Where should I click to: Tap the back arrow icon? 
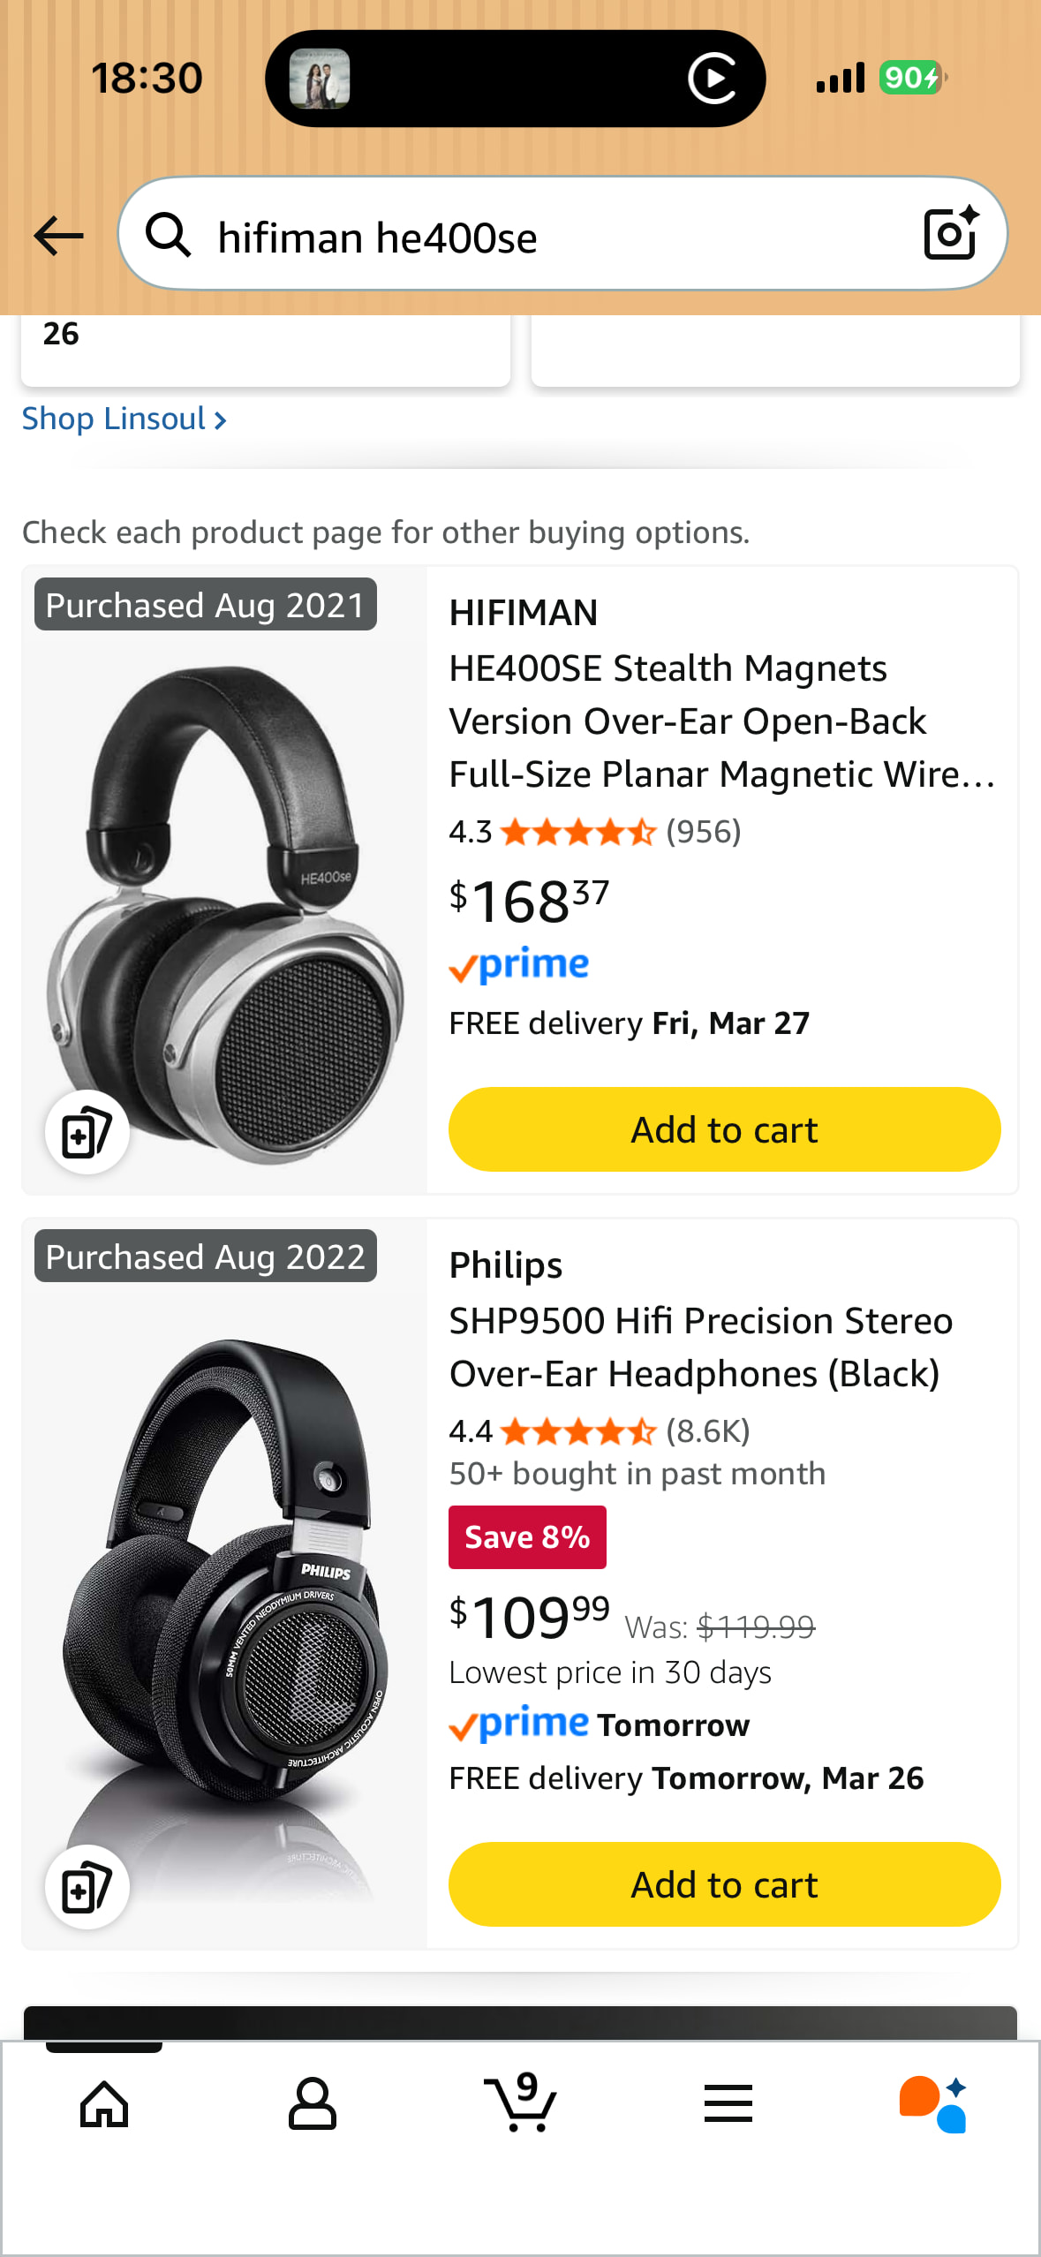pos(58,236)
